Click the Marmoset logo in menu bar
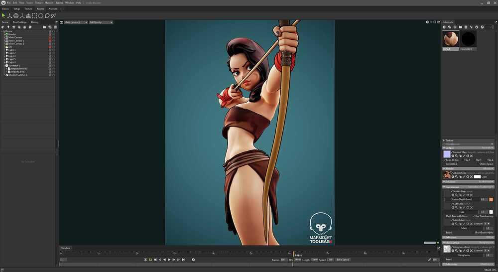498x272 pixels. (3, 2)
